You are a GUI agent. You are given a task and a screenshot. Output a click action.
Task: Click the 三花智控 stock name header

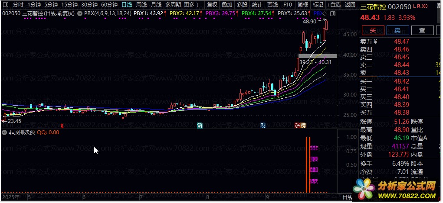pyautogui.click(x=374, y=7)
